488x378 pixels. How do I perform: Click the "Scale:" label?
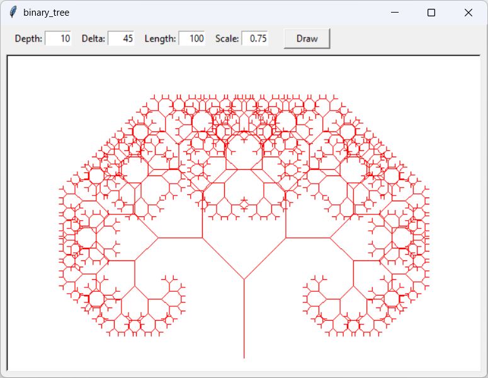coord(227,38)
